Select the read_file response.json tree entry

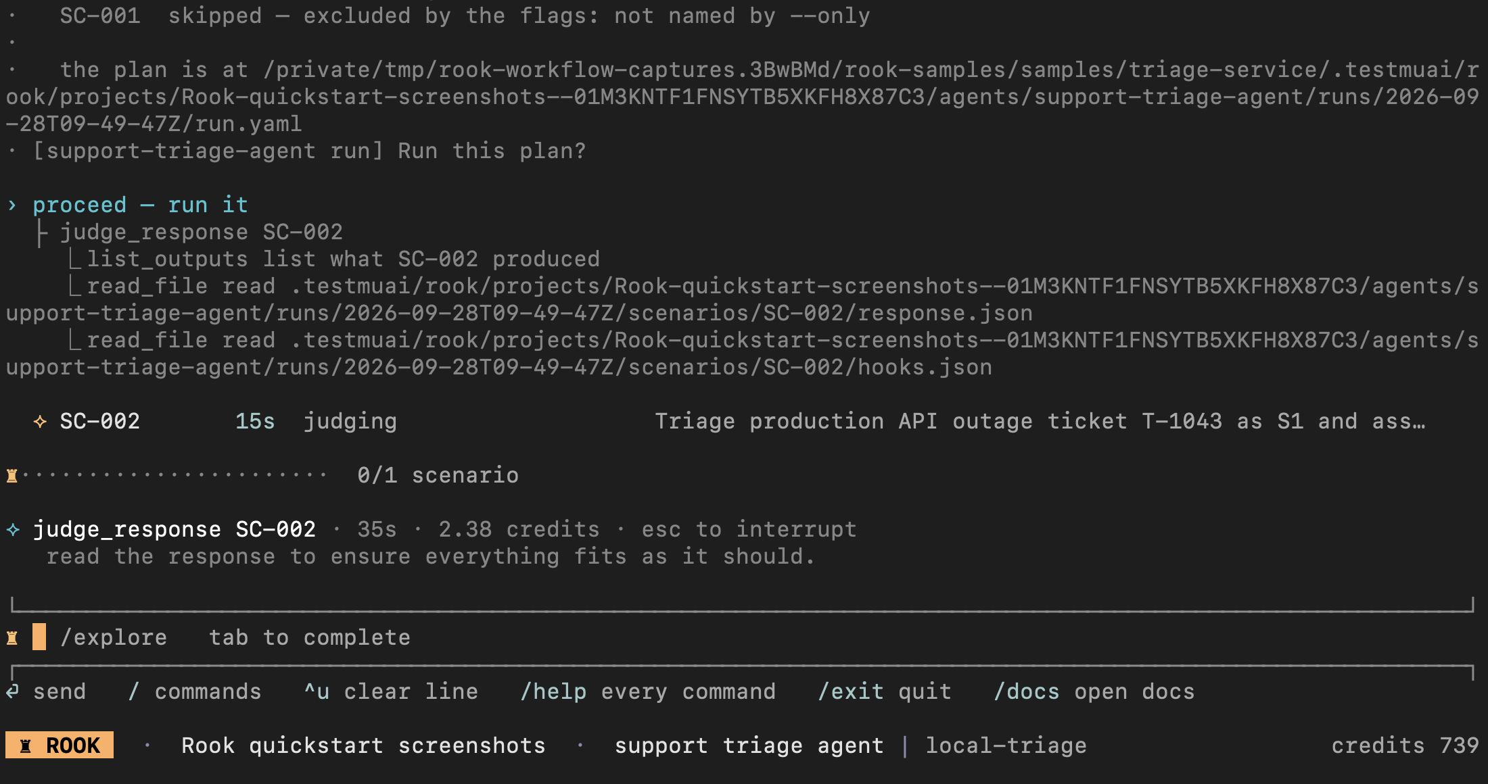pos(743,299)
